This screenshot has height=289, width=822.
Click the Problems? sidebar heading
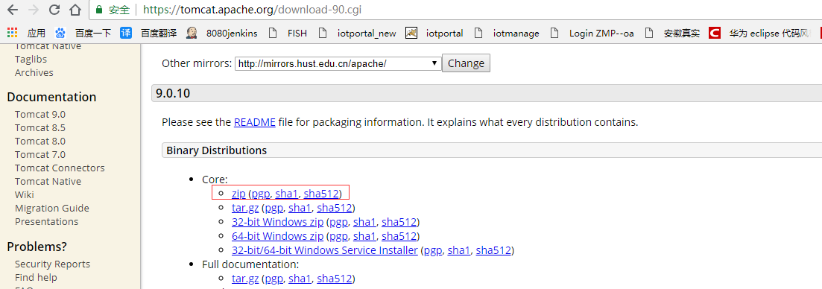(x=37, y=247)
